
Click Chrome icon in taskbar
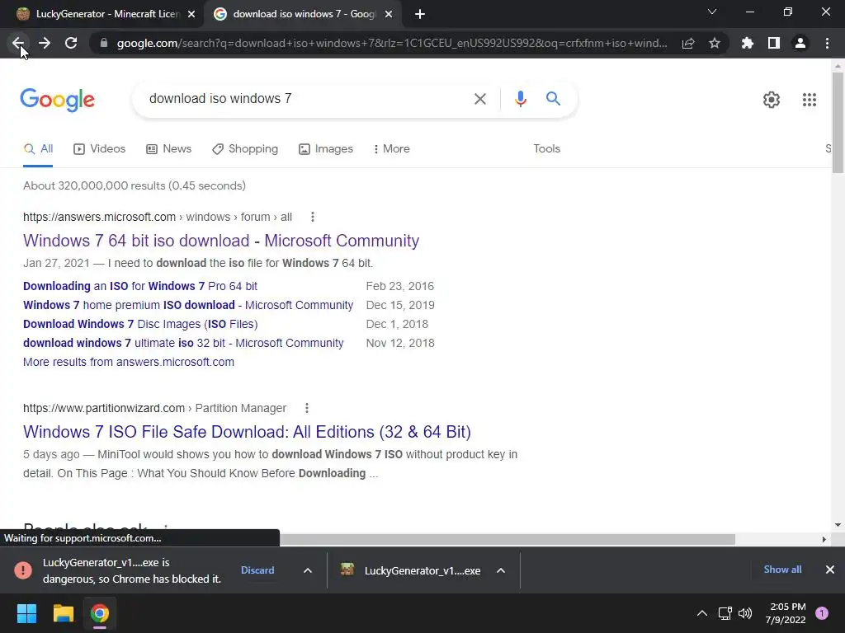click(100, 613)
